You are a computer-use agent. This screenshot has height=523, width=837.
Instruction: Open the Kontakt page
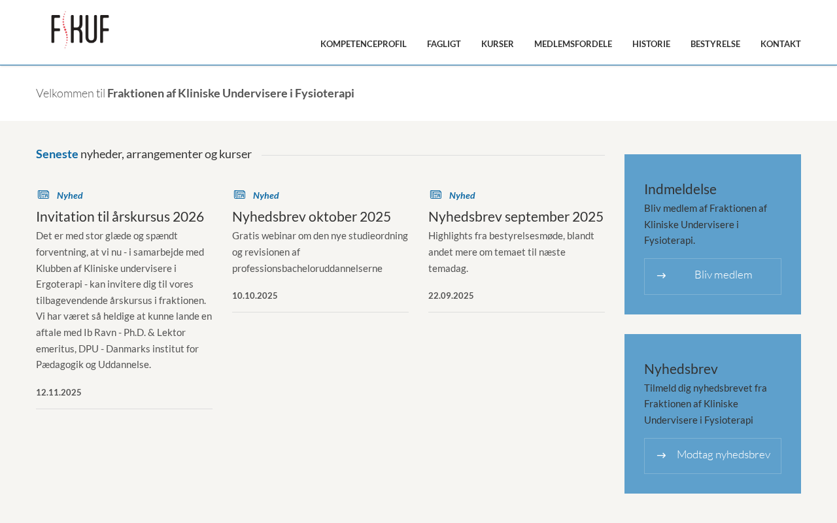[780, 44]
